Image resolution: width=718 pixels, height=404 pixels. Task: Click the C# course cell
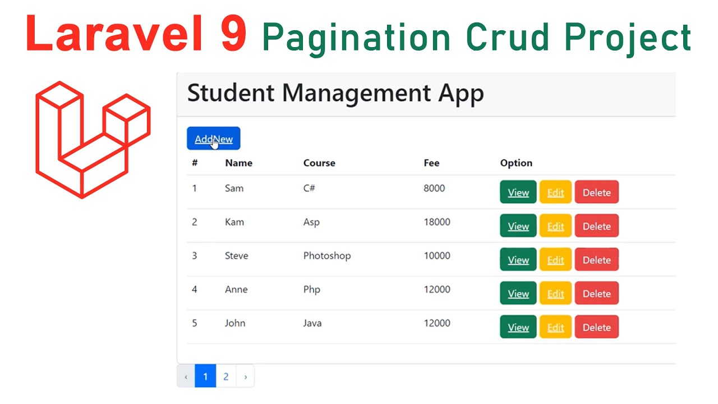[309, 188]
